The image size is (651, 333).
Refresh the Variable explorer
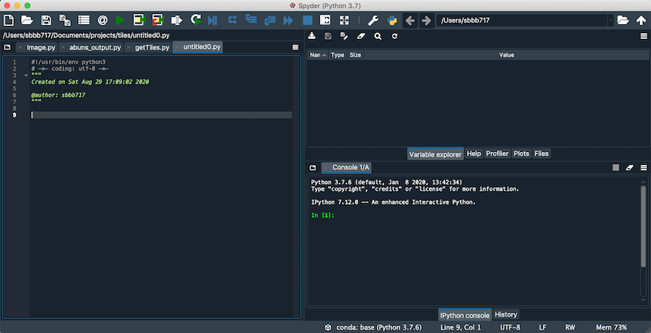[395, 36]
